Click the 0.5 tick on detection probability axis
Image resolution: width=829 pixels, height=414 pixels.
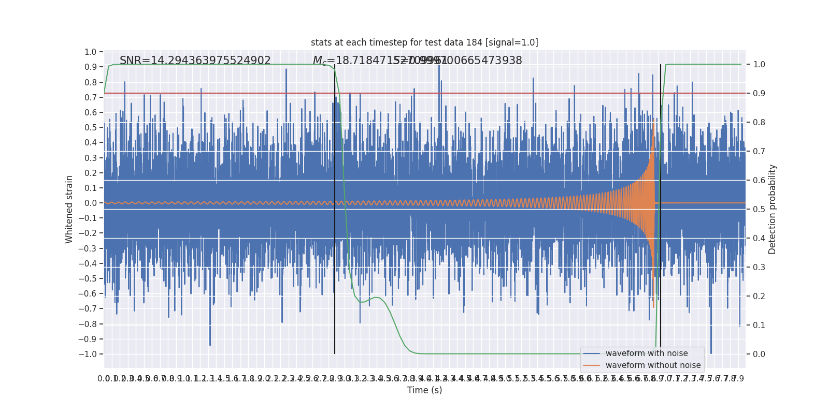(x=759, y=209)
